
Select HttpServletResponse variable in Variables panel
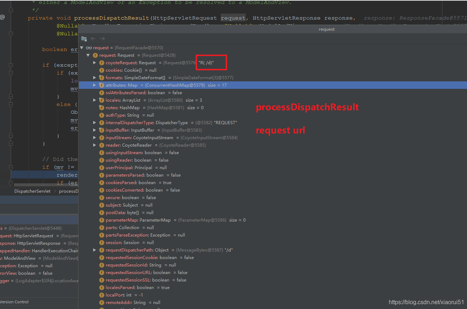(39, 243)
